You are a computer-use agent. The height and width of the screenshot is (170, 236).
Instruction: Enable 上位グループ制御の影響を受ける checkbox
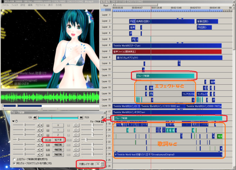(x=14, y=159)
